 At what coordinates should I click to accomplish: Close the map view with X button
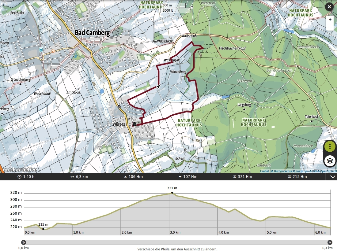pos(329,7)
